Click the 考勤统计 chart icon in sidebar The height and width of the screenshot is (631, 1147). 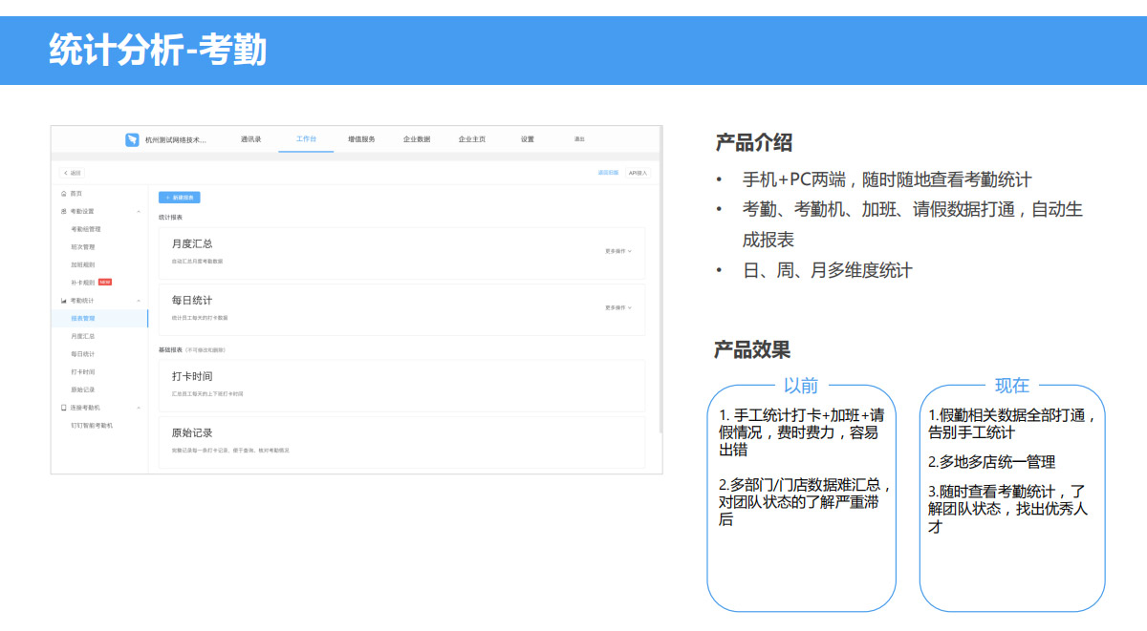[x=64, y=301]
